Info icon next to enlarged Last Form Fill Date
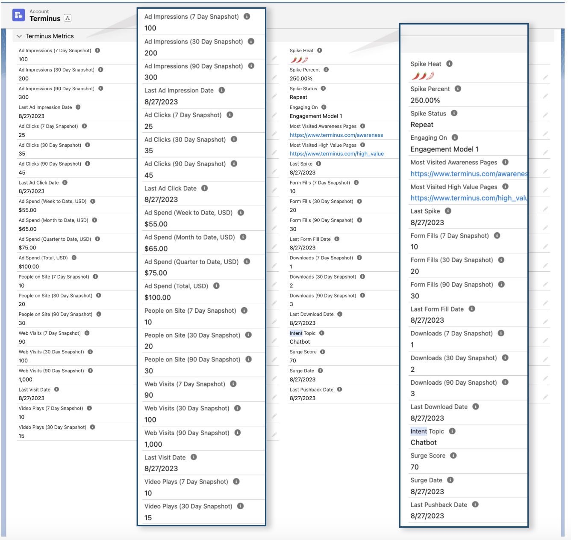The height and width of the screenshot is (540, 571). (x=472, y=309)
